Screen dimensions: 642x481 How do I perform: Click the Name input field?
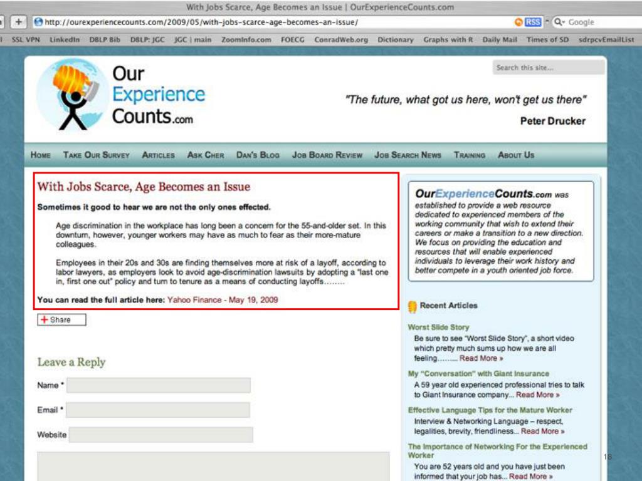(x=159, y=385)
